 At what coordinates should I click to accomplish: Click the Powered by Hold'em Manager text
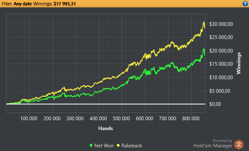click(213, 143)
